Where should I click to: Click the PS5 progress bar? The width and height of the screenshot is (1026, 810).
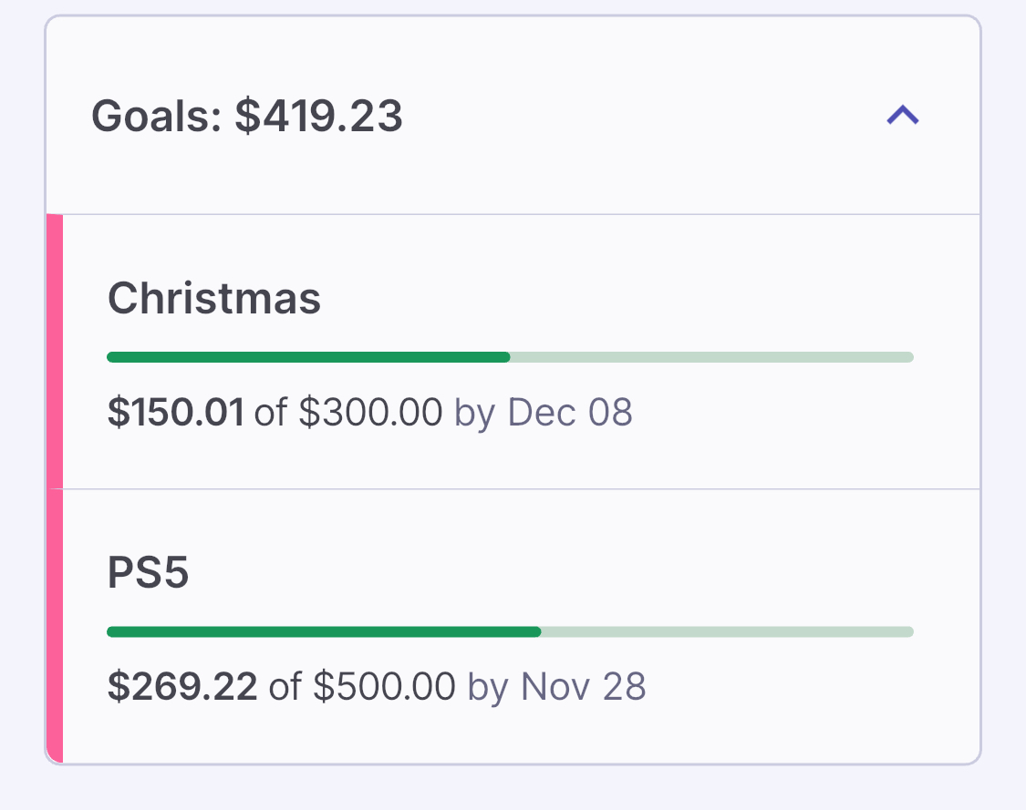tap(510, 631)
